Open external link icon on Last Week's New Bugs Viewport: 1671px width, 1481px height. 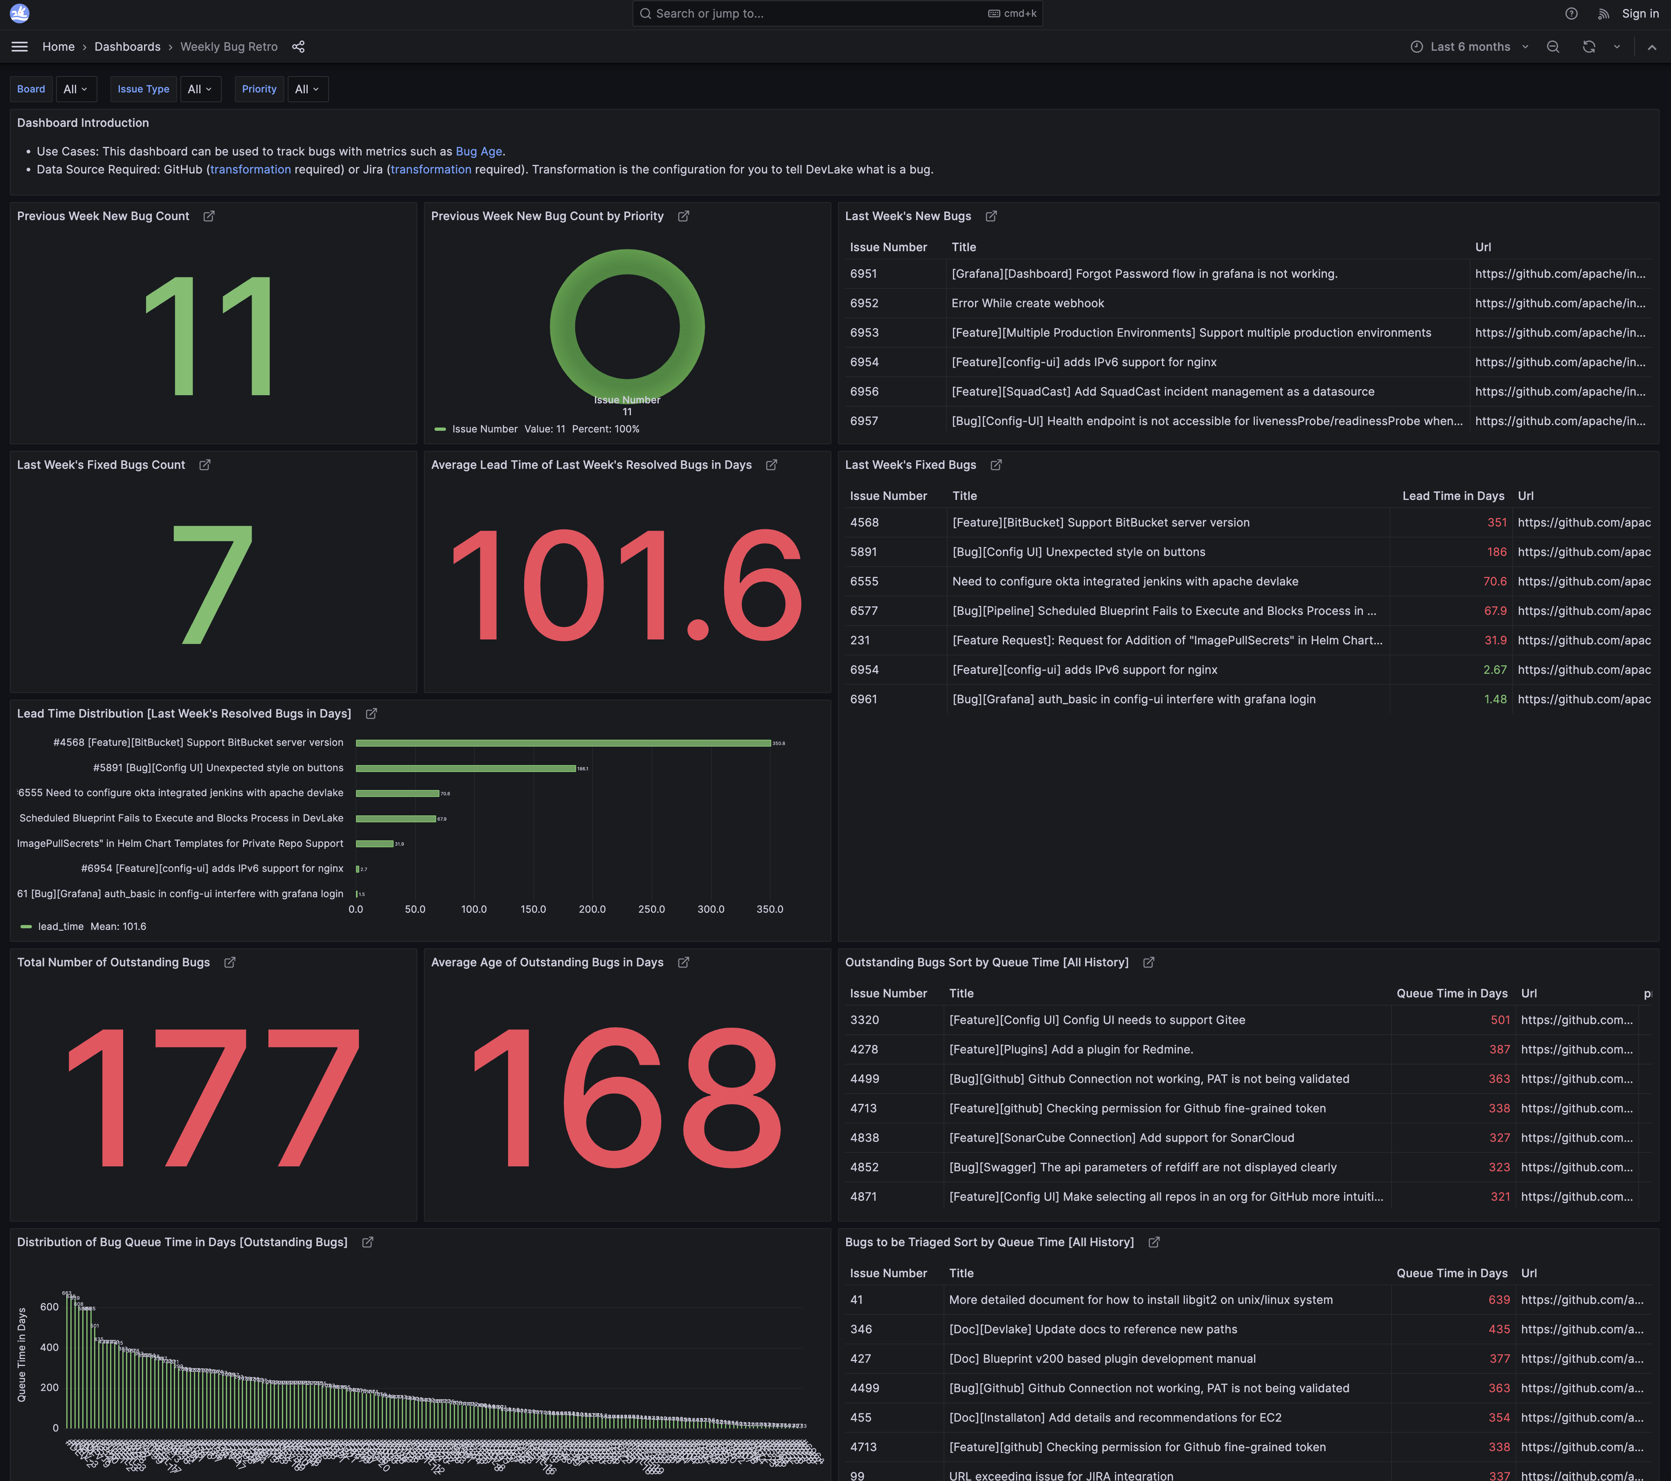pos(991,216)
